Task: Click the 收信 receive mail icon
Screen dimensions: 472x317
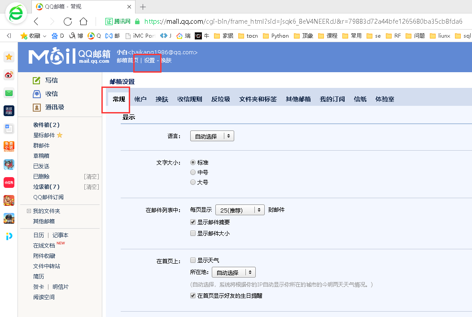Action: [36, 94]
